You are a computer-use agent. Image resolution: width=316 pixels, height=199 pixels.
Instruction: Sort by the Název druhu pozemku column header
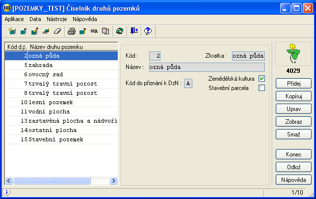click(x=73, y=47)
